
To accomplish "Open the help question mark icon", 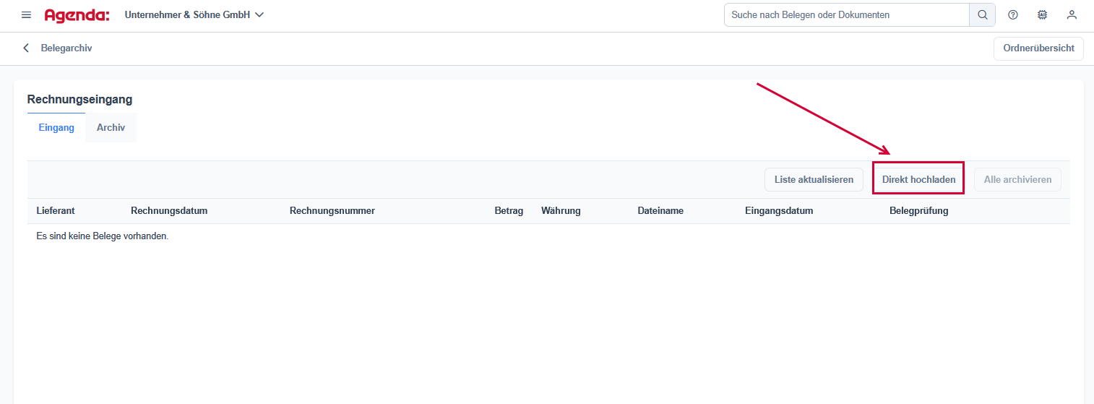I will click(1012, 14).
